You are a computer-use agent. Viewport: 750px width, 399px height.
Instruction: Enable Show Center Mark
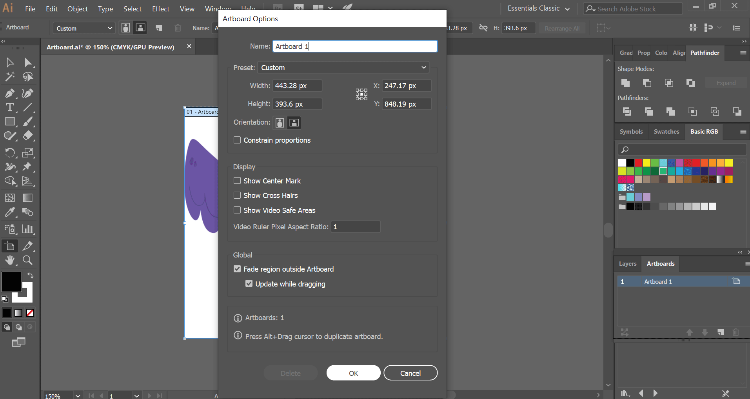click(x=237, y=181)
